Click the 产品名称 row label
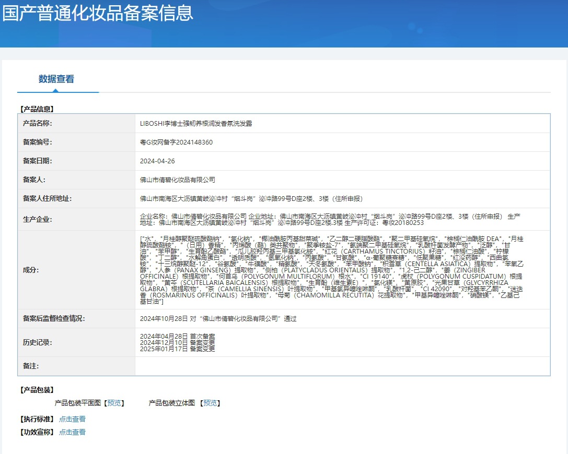This screenshot has height=454, width=568. click(37, 123)
